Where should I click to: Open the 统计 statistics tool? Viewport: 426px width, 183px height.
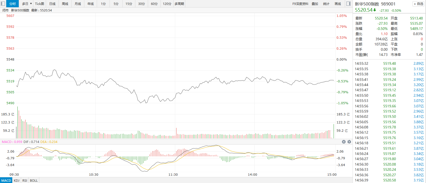[326, 4]
